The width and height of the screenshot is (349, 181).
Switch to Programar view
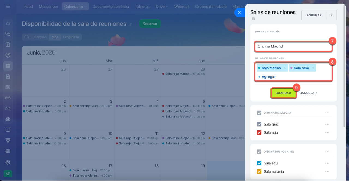71,37
